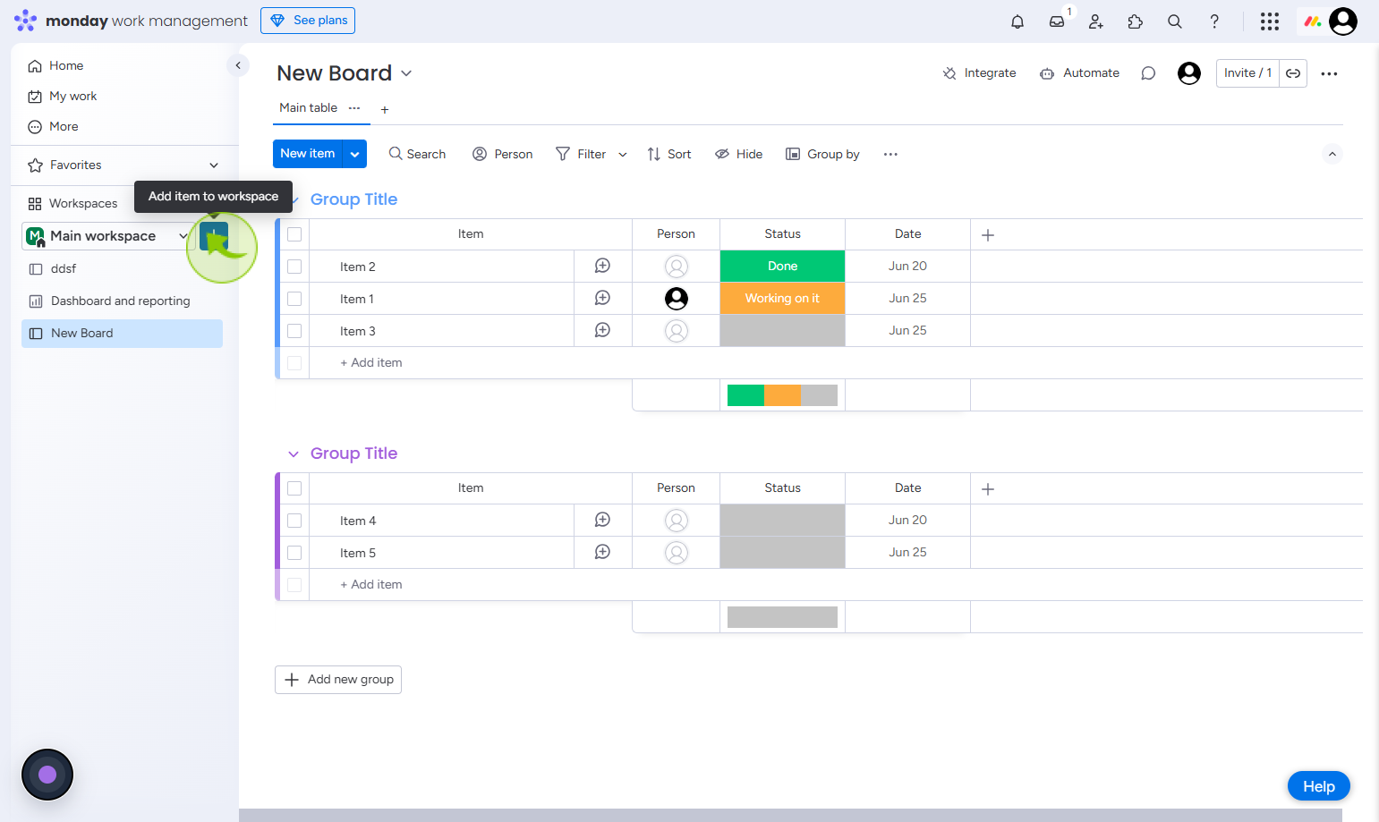Collapse the sidebar navigation arrow
The height and width of the screenshot is (822, 1379).
point(238,65)
